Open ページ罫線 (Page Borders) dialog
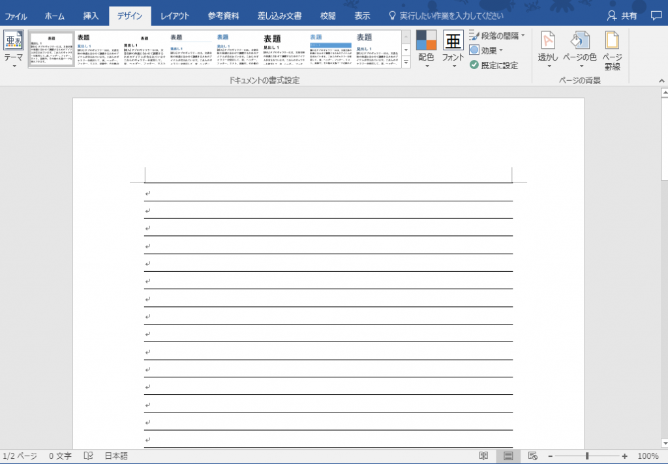The height and width of the screenshot is (464, 668). (x=612, y=50)
